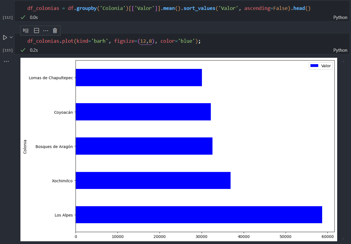This screenshot has width=351, height=244.
Task: Click the Lomas de Chapultepec bar
Action: click(x=139, y=78)
